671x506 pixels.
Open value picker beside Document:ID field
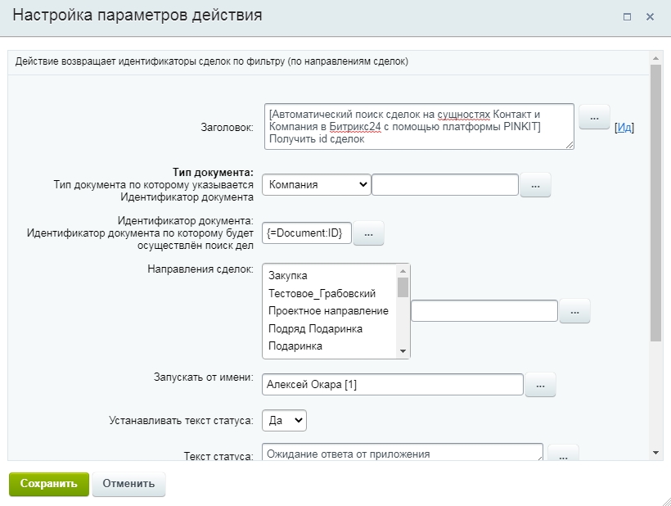point(368,233)
